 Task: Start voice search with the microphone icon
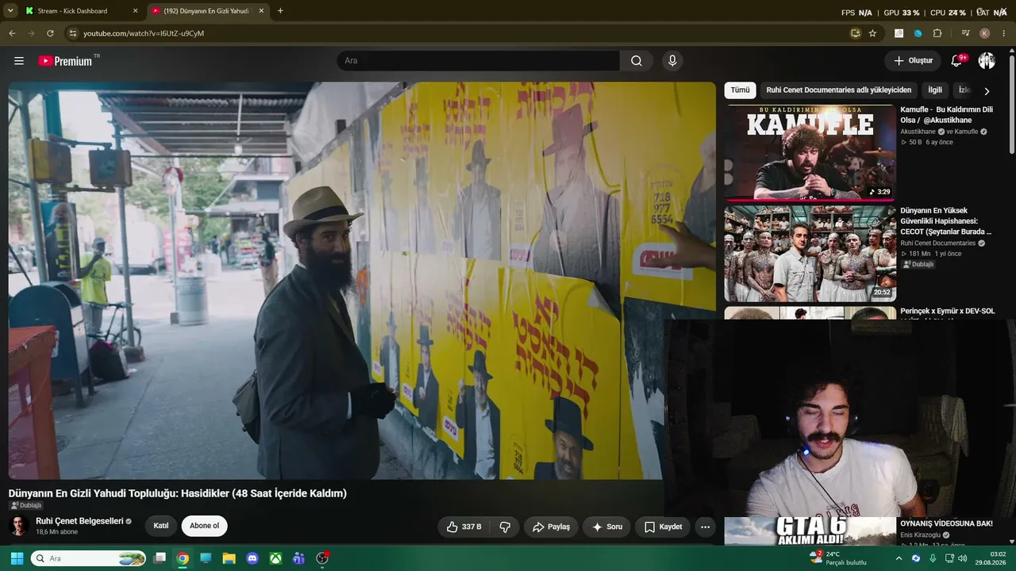[x=672, y=61]
